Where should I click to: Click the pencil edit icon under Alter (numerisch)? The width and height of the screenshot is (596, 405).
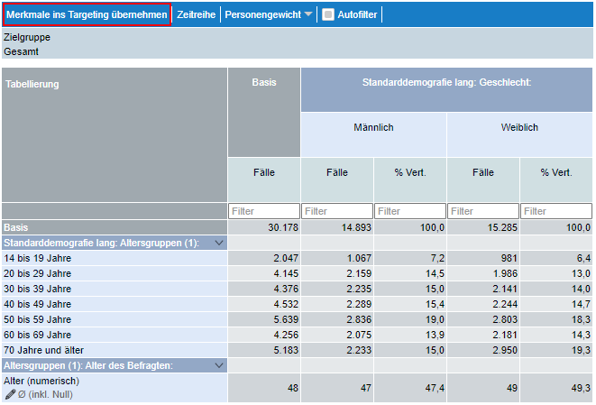[x=11, y=394]
